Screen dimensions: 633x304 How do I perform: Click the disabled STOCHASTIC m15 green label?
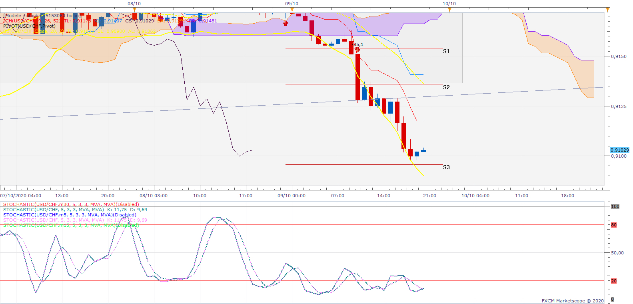[71, 225]
